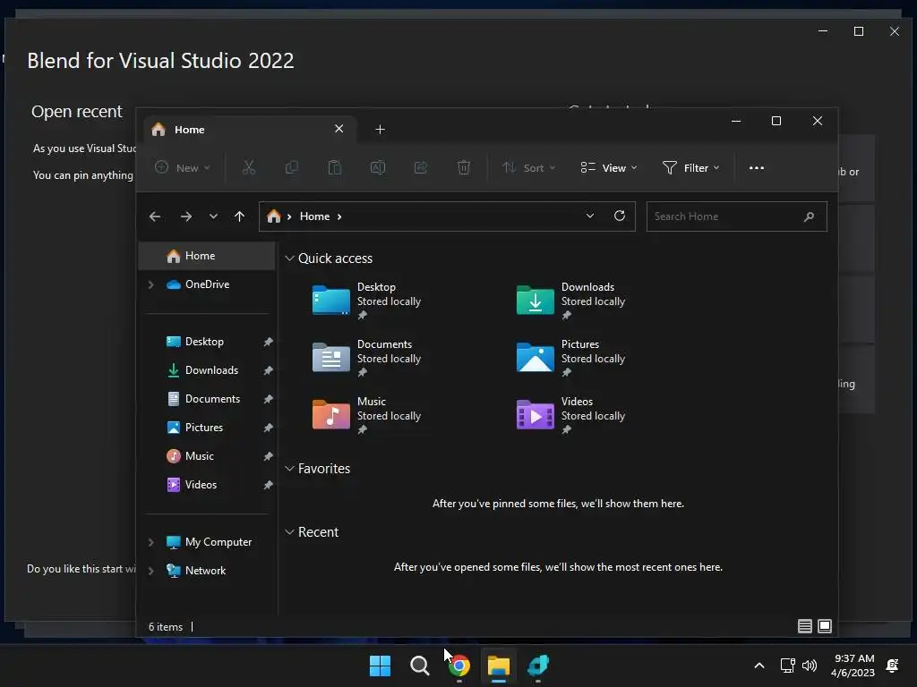
Task: Open the Pictures folder in Quick access
Action: pyautogui.click(x=570, y=358)
